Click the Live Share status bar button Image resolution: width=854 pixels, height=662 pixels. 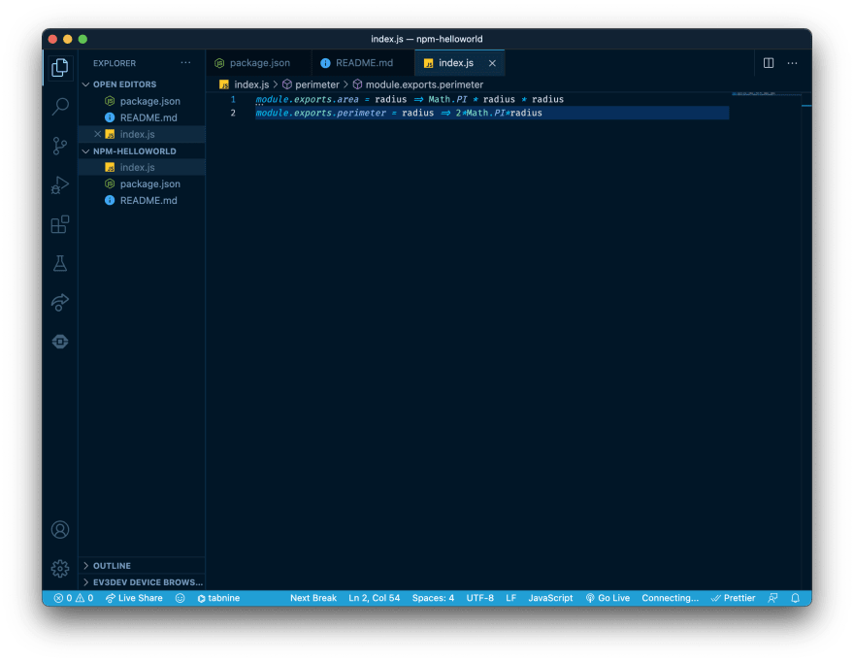(x=134, y=598)
